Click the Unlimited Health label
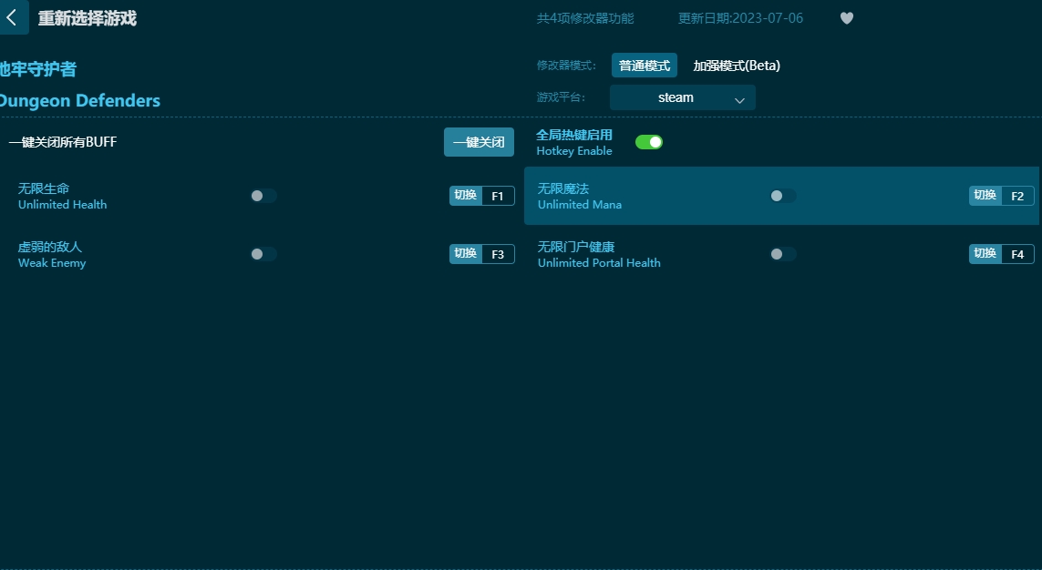 pos(63,204)
